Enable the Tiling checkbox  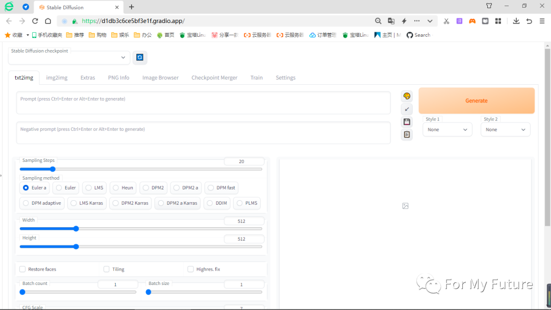(107, 269)
